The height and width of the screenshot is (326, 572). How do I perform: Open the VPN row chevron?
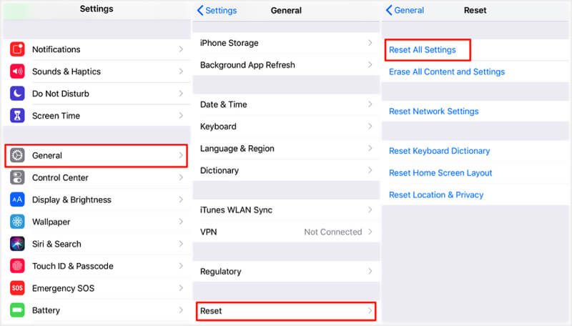coord(370,232)
